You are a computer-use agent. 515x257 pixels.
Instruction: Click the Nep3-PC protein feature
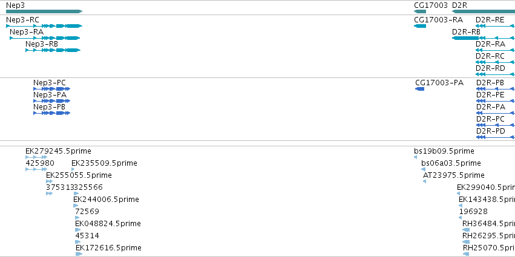click(52, 89)
